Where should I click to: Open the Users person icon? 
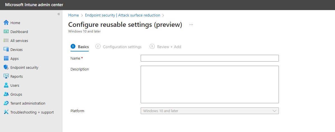pyautogui.click(x=6, y=85)
